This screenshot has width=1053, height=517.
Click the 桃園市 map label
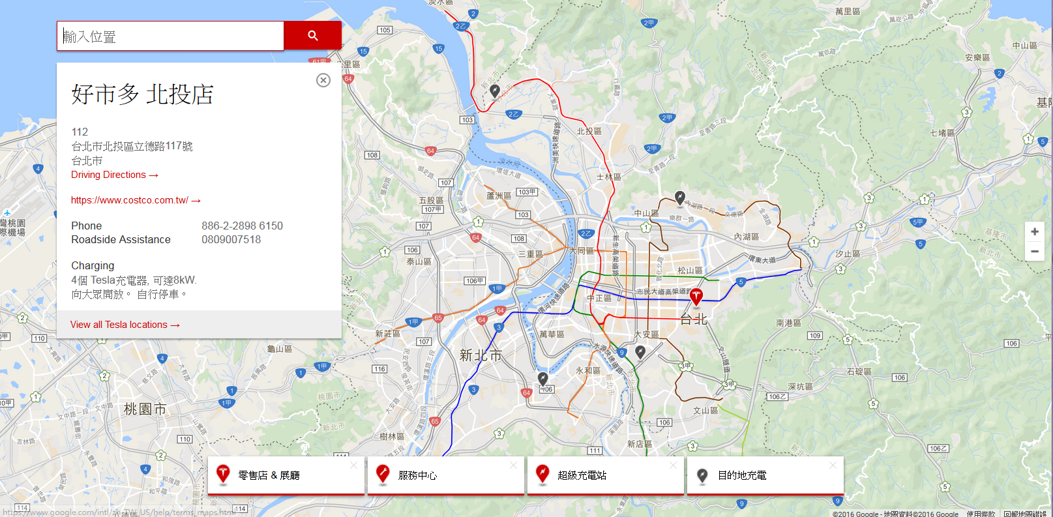pyautogui.click(x=145, y=409)
